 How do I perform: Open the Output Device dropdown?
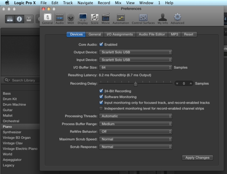[135, 52]
